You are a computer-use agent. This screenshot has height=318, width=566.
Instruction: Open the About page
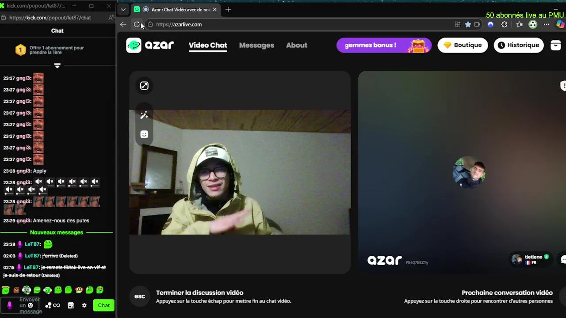297,45
